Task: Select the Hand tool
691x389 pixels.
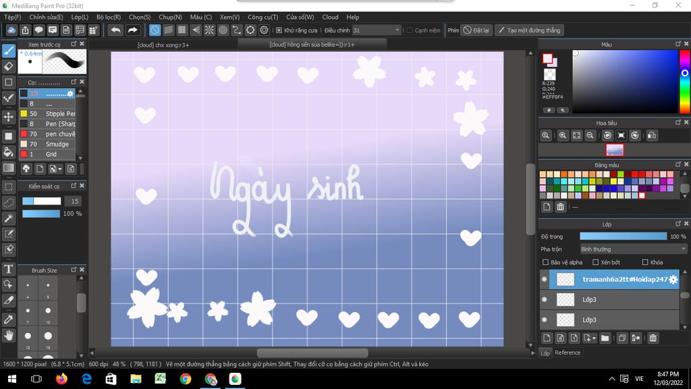Action: coord(8,336)
